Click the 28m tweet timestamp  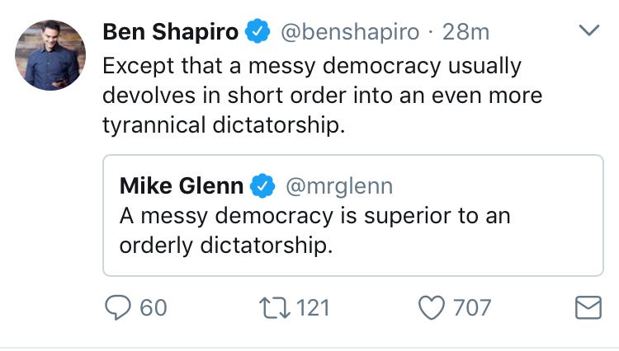[x=465, y=33]
